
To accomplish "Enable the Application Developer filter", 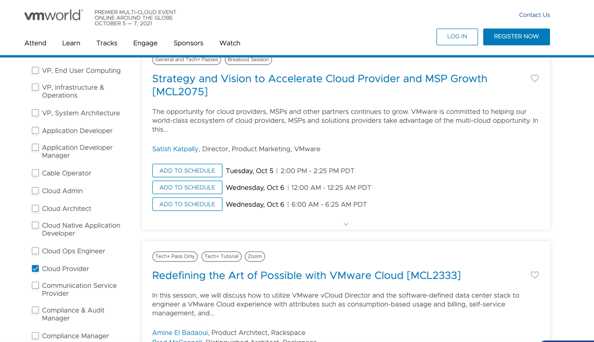I will pyautogui.click(x=35, y=131).
